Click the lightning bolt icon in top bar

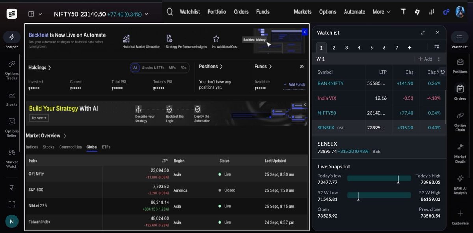point(417,12)
